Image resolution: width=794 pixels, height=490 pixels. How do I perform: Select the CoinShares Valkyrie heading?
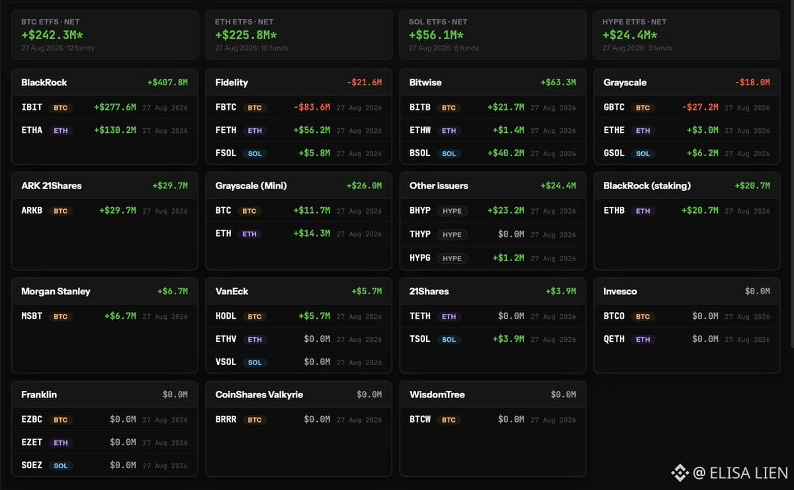click(x=259, y=395)
